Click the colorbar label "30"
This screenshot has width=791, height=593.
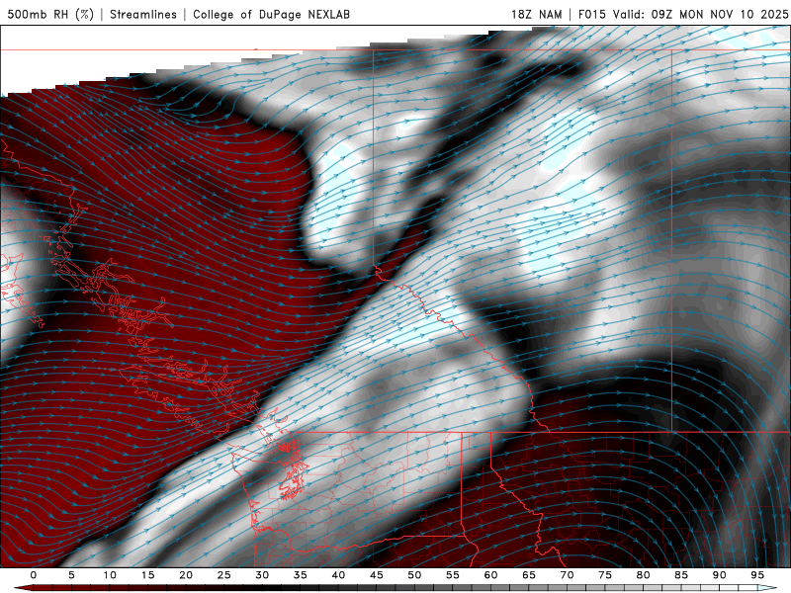pyautogui.click(x=262, y=575)
